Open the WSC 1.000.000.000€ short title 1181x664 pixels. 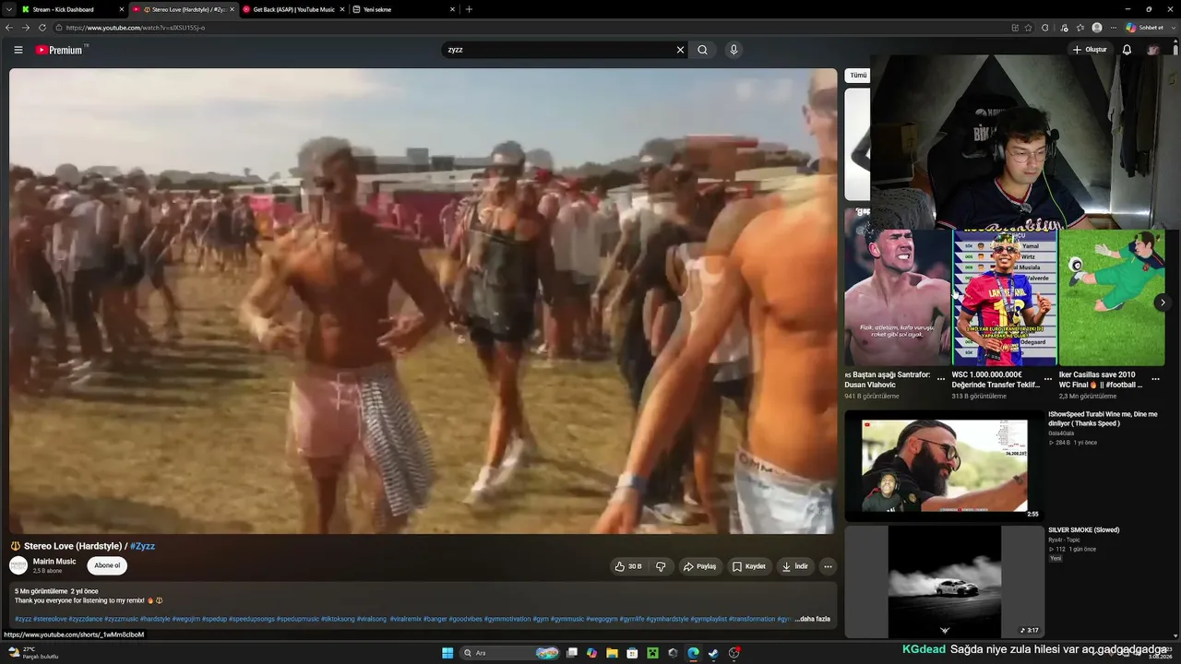[x=996, y=379]
